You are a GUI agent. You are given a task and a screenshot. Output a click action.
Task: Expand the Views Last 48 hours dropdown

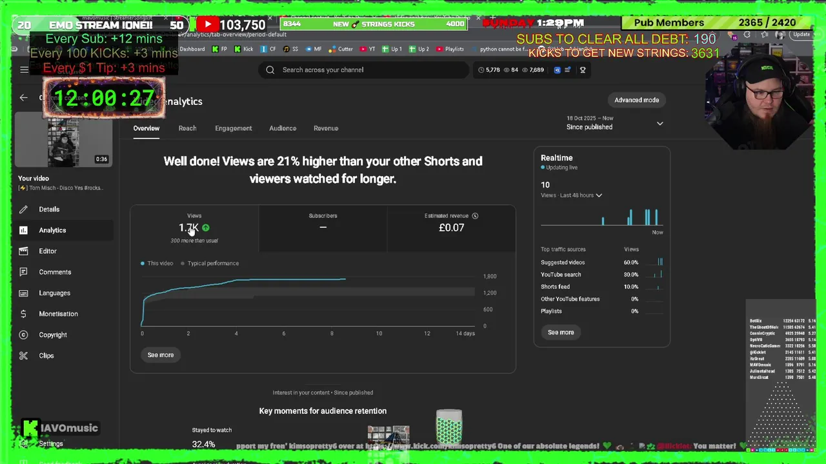pos(572,195)
